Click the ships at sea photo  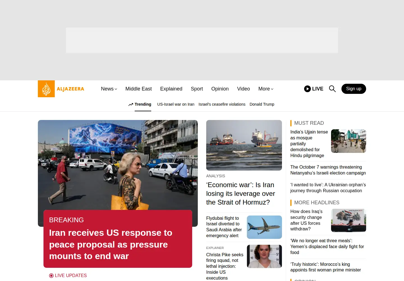244,145
